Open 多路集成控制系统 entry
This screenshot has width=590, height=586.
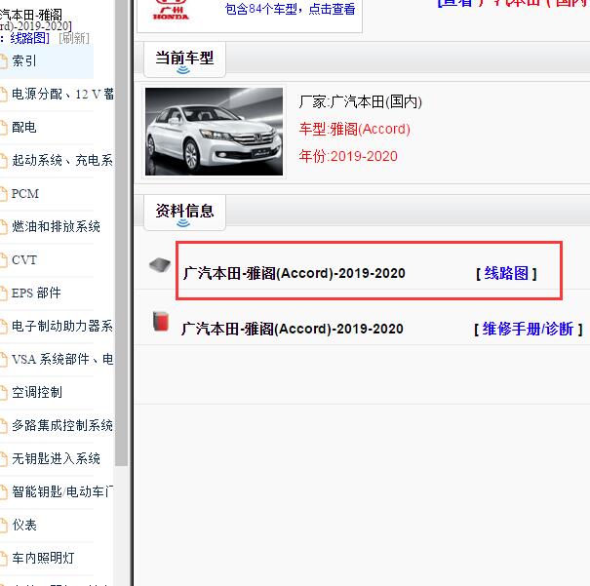(x=62, y=425)
